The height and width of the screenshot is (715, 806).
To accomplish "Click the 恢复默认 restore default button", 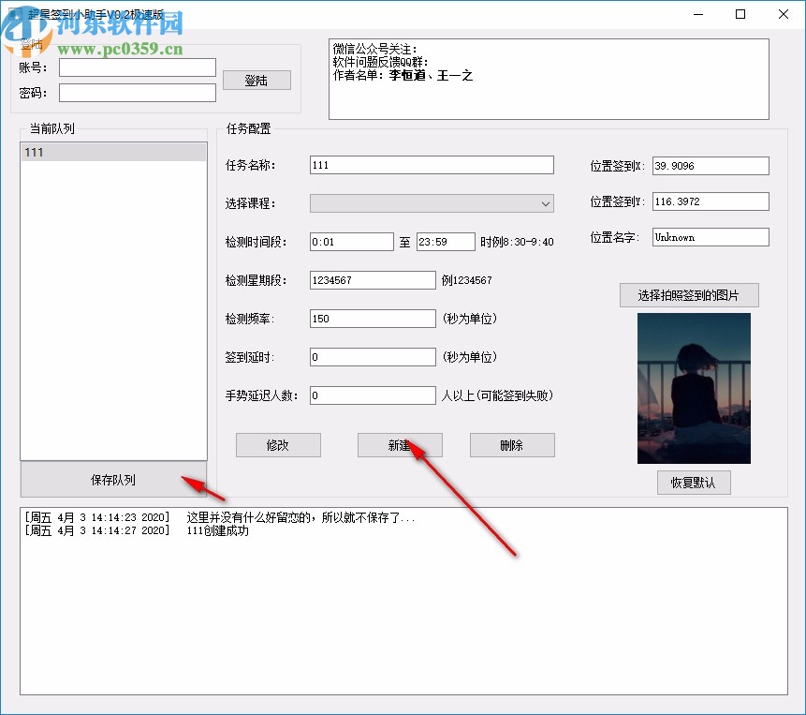I will 694,483.
